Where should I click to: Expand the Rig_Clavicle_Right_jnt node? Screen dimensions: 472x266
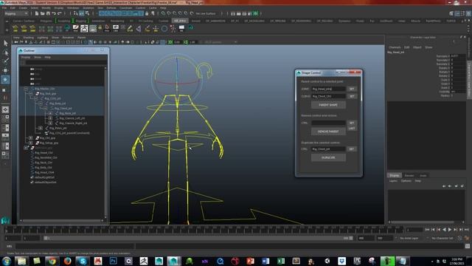(x=50, y=123)
